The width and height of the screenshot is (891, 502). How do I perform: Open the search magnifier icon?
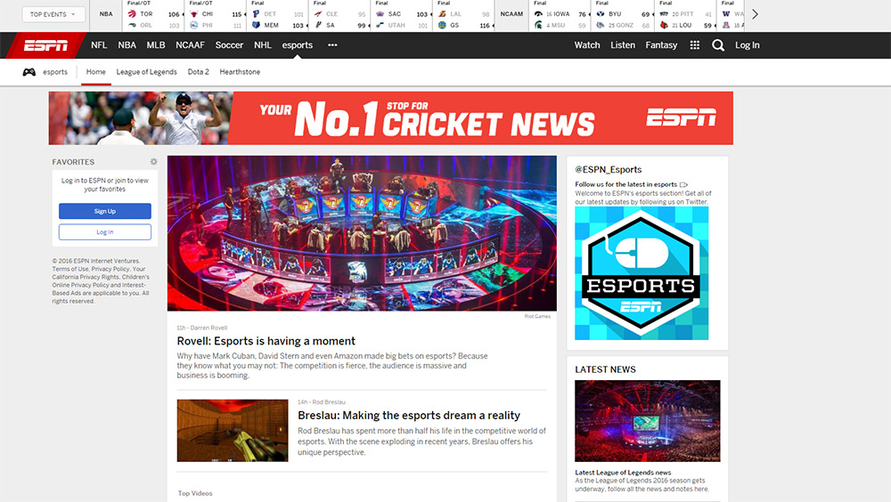coord(717,45)
